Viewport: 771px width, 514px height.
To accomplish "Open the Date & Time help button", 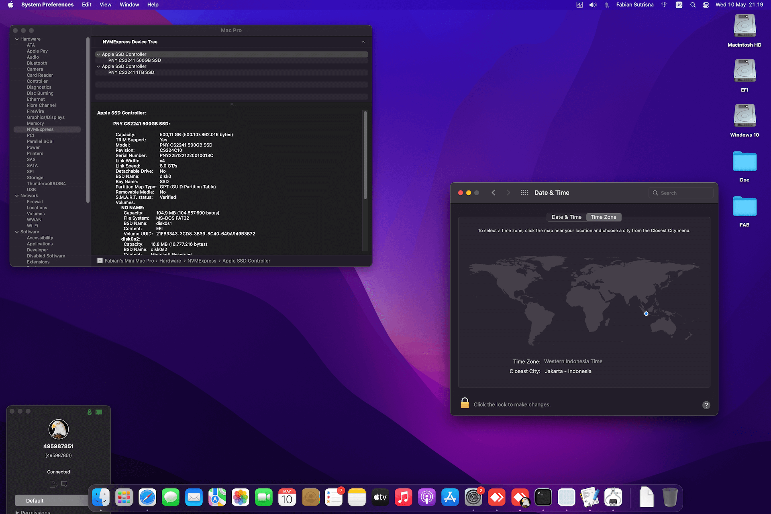I will 706,405.
